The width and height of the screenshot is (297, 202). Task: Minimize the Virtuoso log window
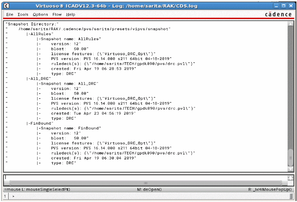point(276,6)
